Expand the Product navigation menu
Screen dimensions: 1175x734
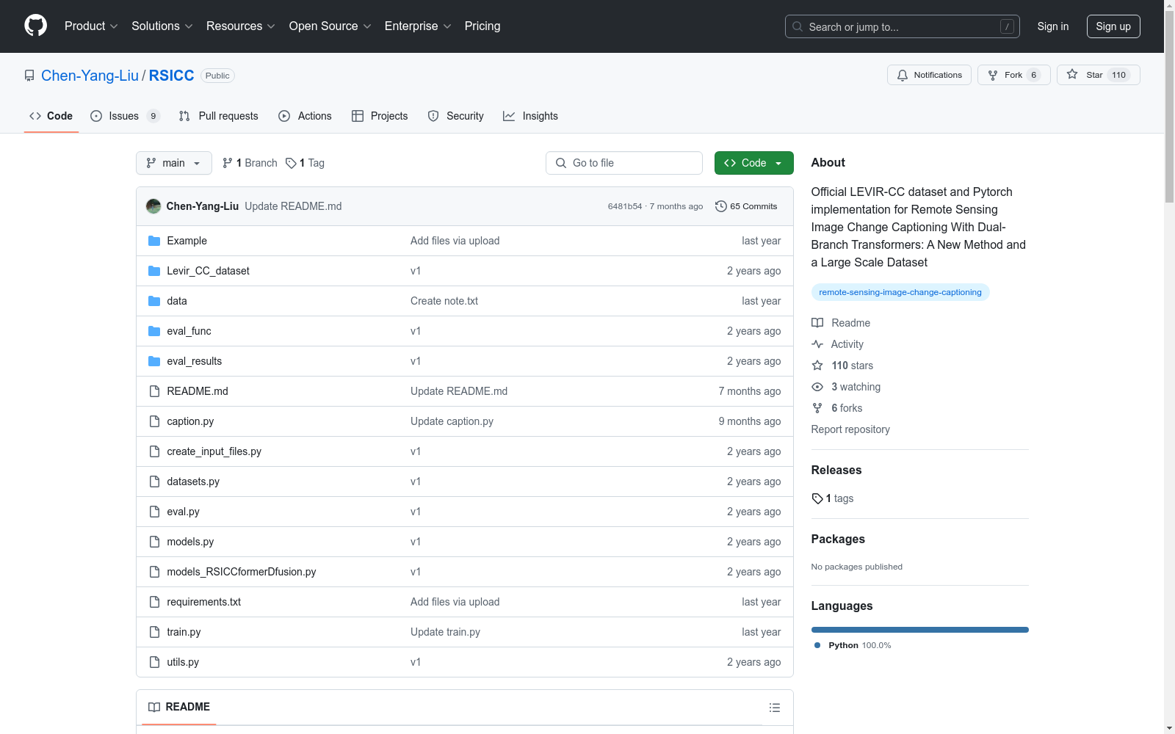91,26
